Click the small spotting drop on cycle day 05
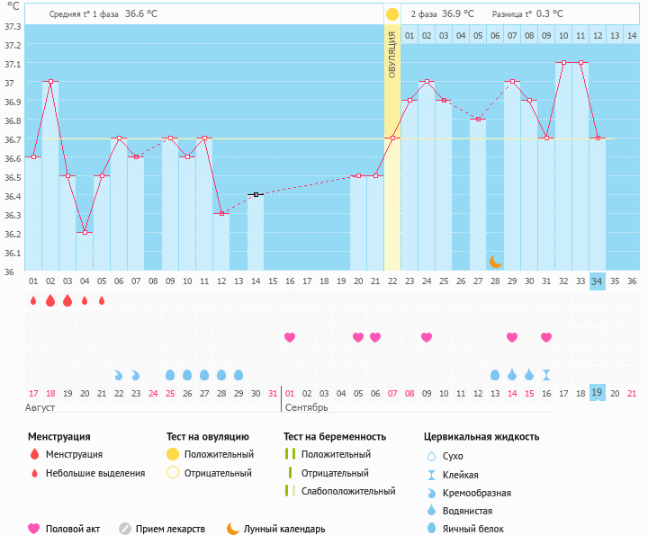Screen dimensions: 648x535 [102, 300]
